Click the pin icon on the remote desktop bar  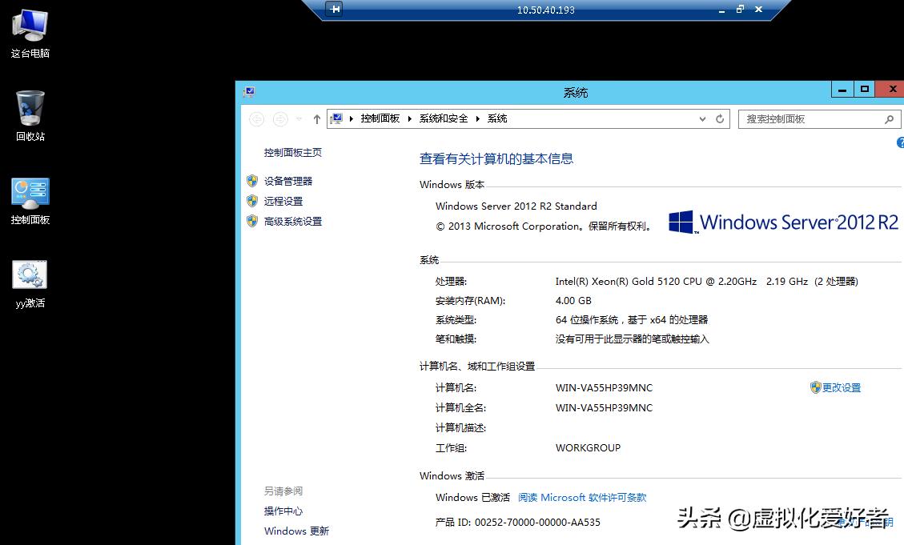pyautogui.click(x=333, y=9)
